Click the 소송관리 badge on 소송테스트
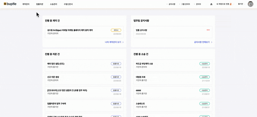 coord(205,104)
